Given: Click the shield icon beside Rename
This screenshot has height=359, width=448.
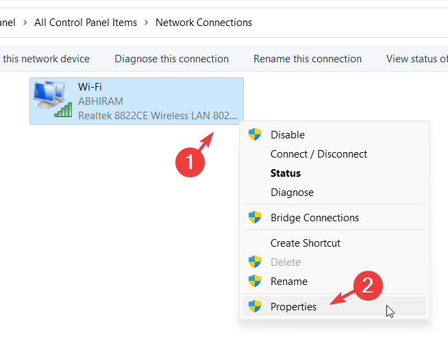Looking at the screenshot, I should click(255, 281).
